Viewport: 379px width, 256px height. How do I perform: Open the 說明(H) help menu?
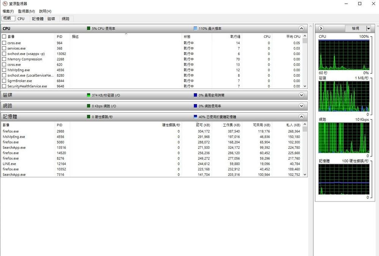pos(45,11)
